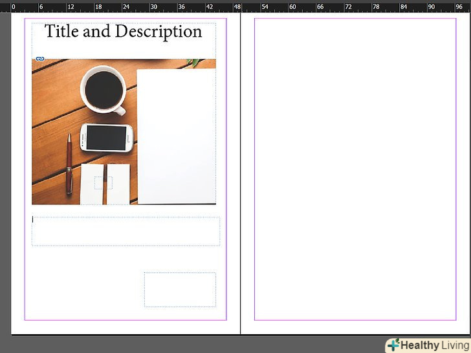The image size is (471, 353).
Task: Click the Healthy Living watermark text
Action: click(x=433, y=345)
